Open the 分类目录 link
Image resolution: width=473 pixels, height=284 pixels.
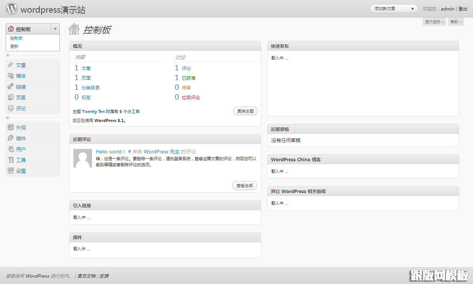[x=91, y=88]
